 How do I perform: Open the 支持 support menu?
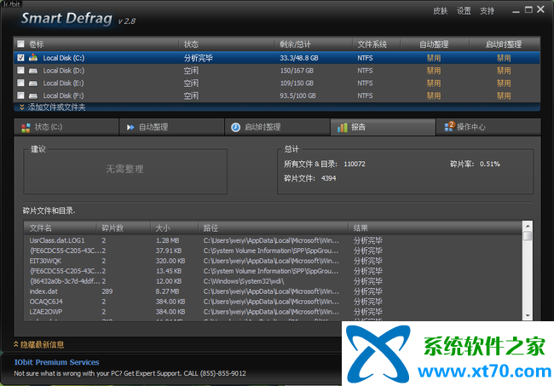click(x=487, y=11)
